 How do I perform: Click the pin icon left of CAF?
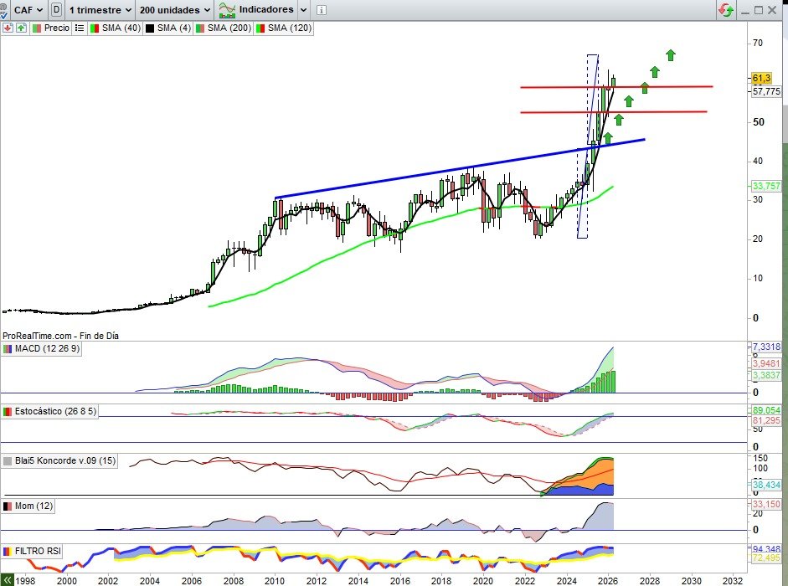3,9
